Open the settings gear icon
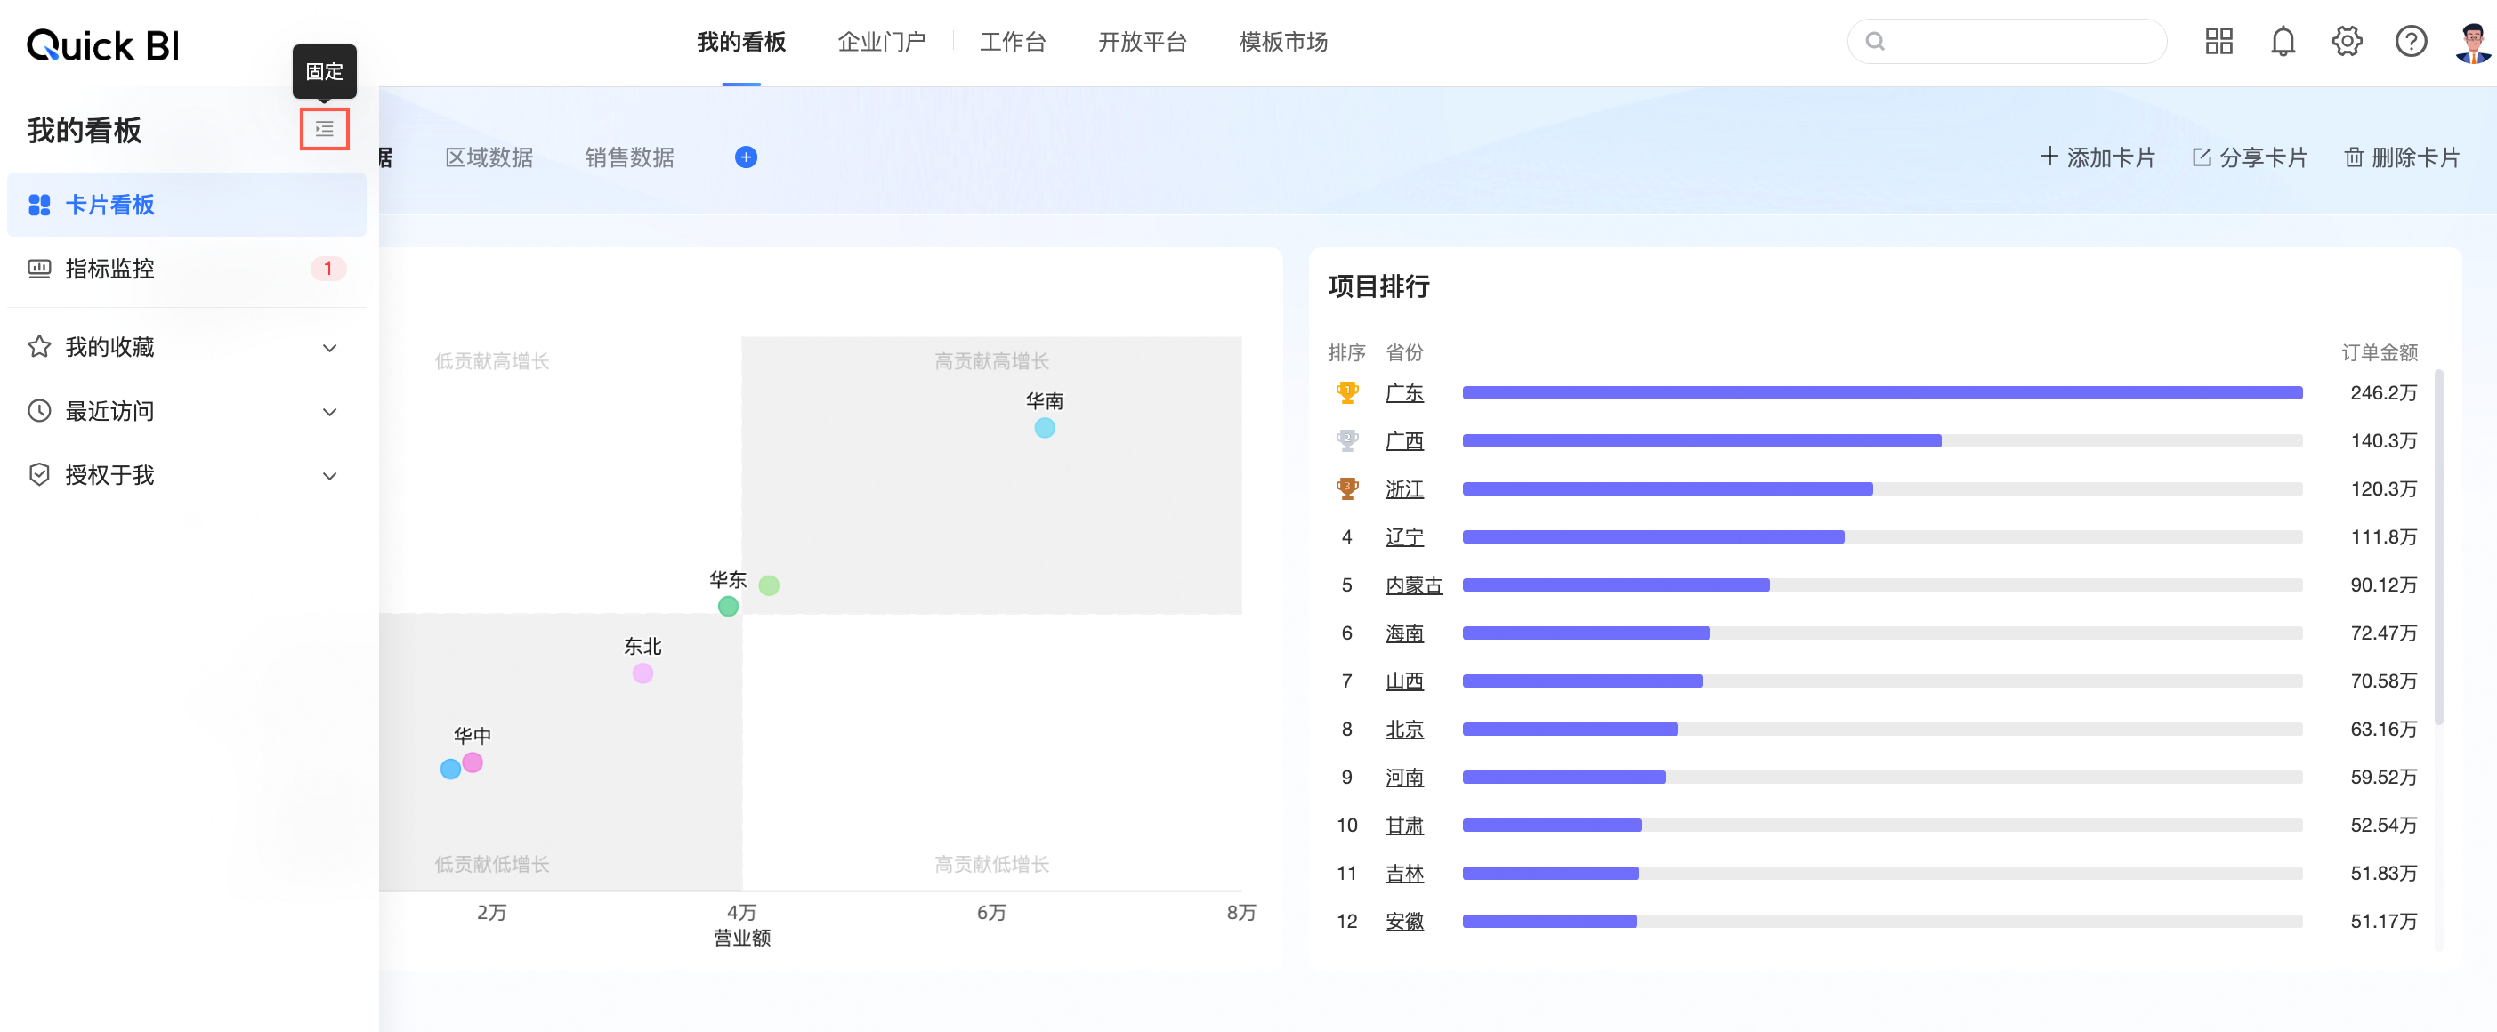 click(x=2347, y=42)
